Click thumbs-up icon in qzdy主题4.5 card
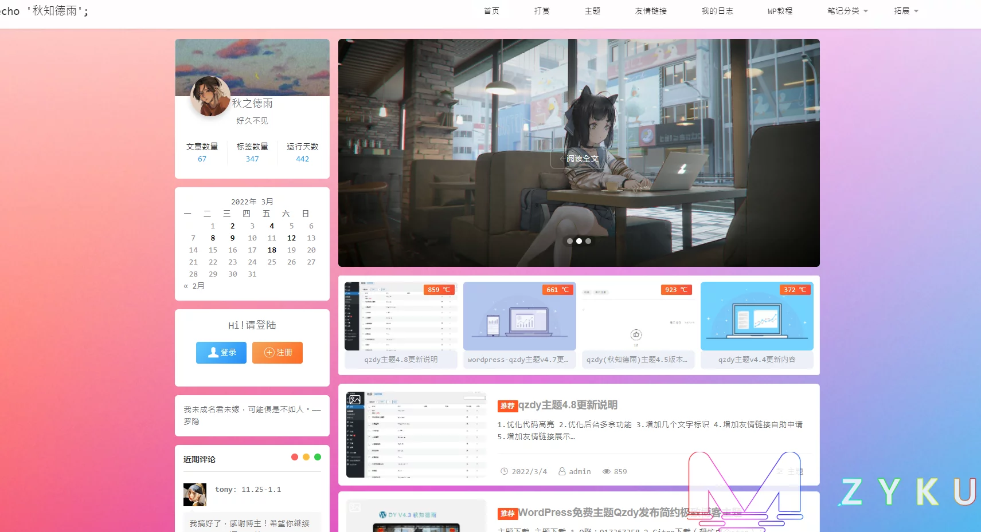The image size is (981, 532). click(636, 334)
